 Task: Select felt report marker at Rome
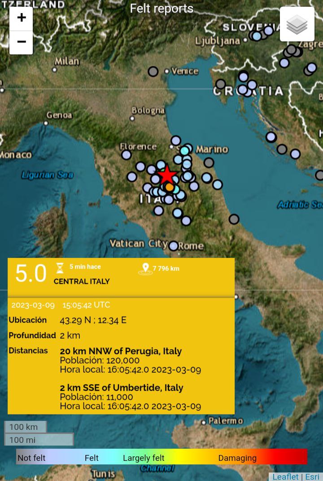174,246
